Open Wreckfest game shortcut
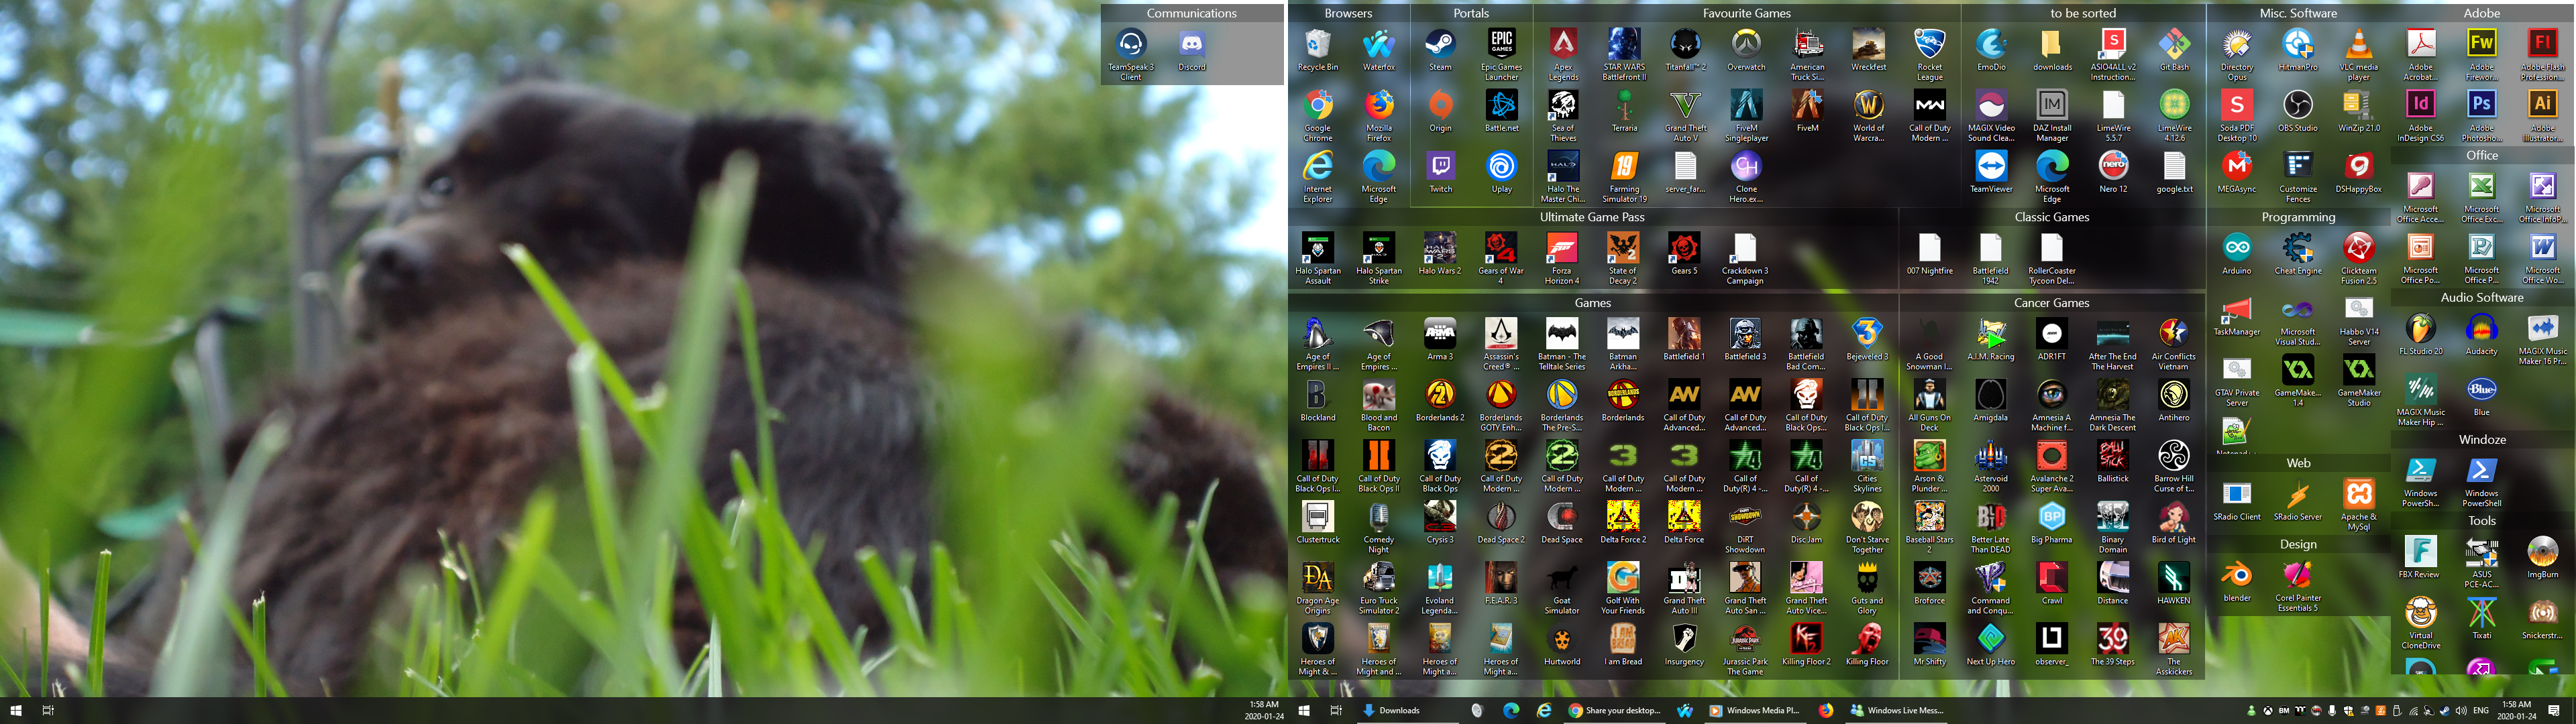Screen dimensions: 2576x724 tap(1868, 50)
